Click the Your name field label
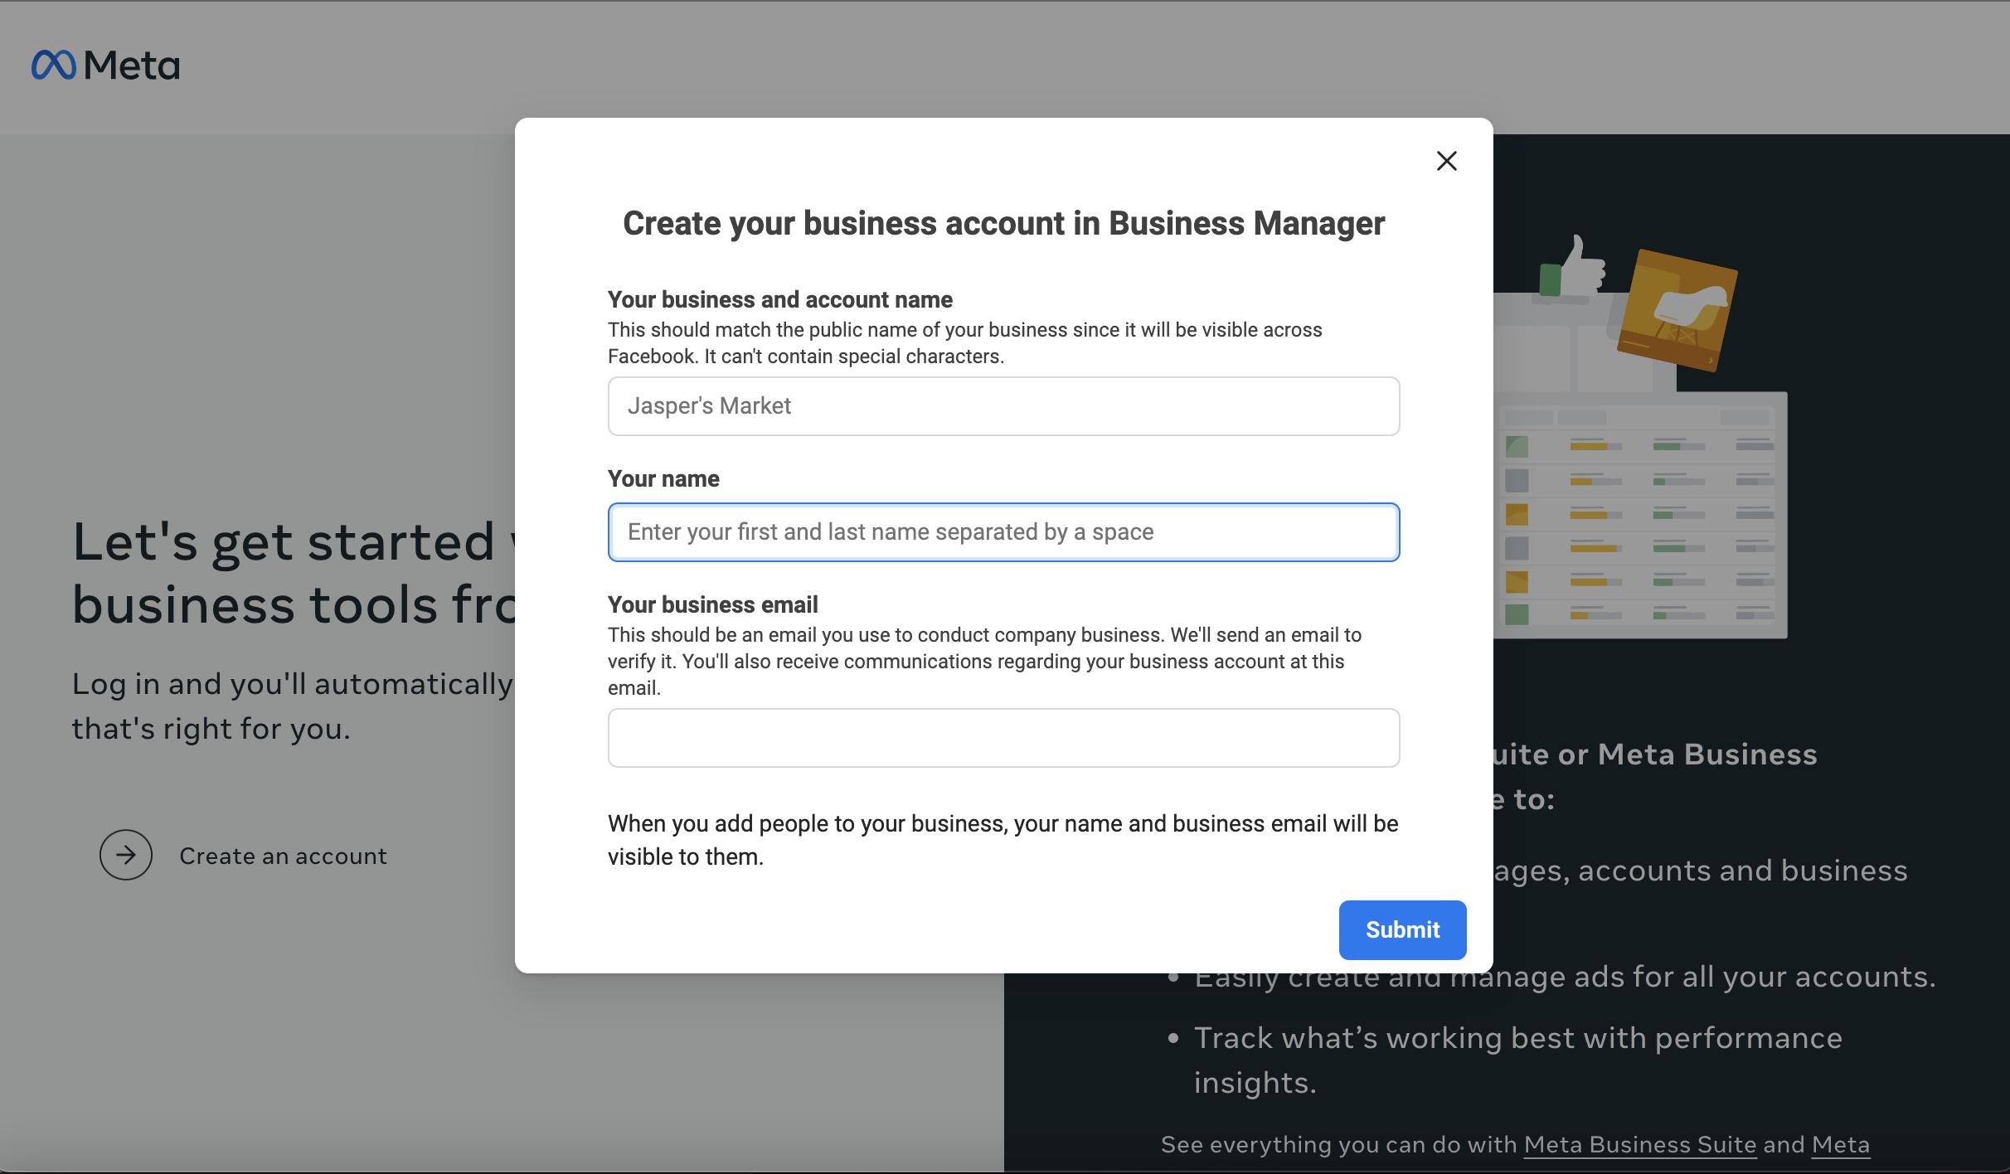2010x1174 pixels. (x=663, y=478)
